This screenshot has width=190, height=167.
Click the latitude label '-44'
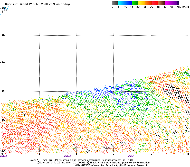(x=2, y=62)
